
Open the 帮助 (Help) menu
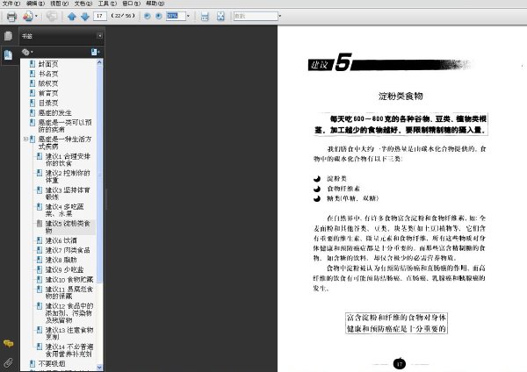pyautogui.click(x=155, y=4)
